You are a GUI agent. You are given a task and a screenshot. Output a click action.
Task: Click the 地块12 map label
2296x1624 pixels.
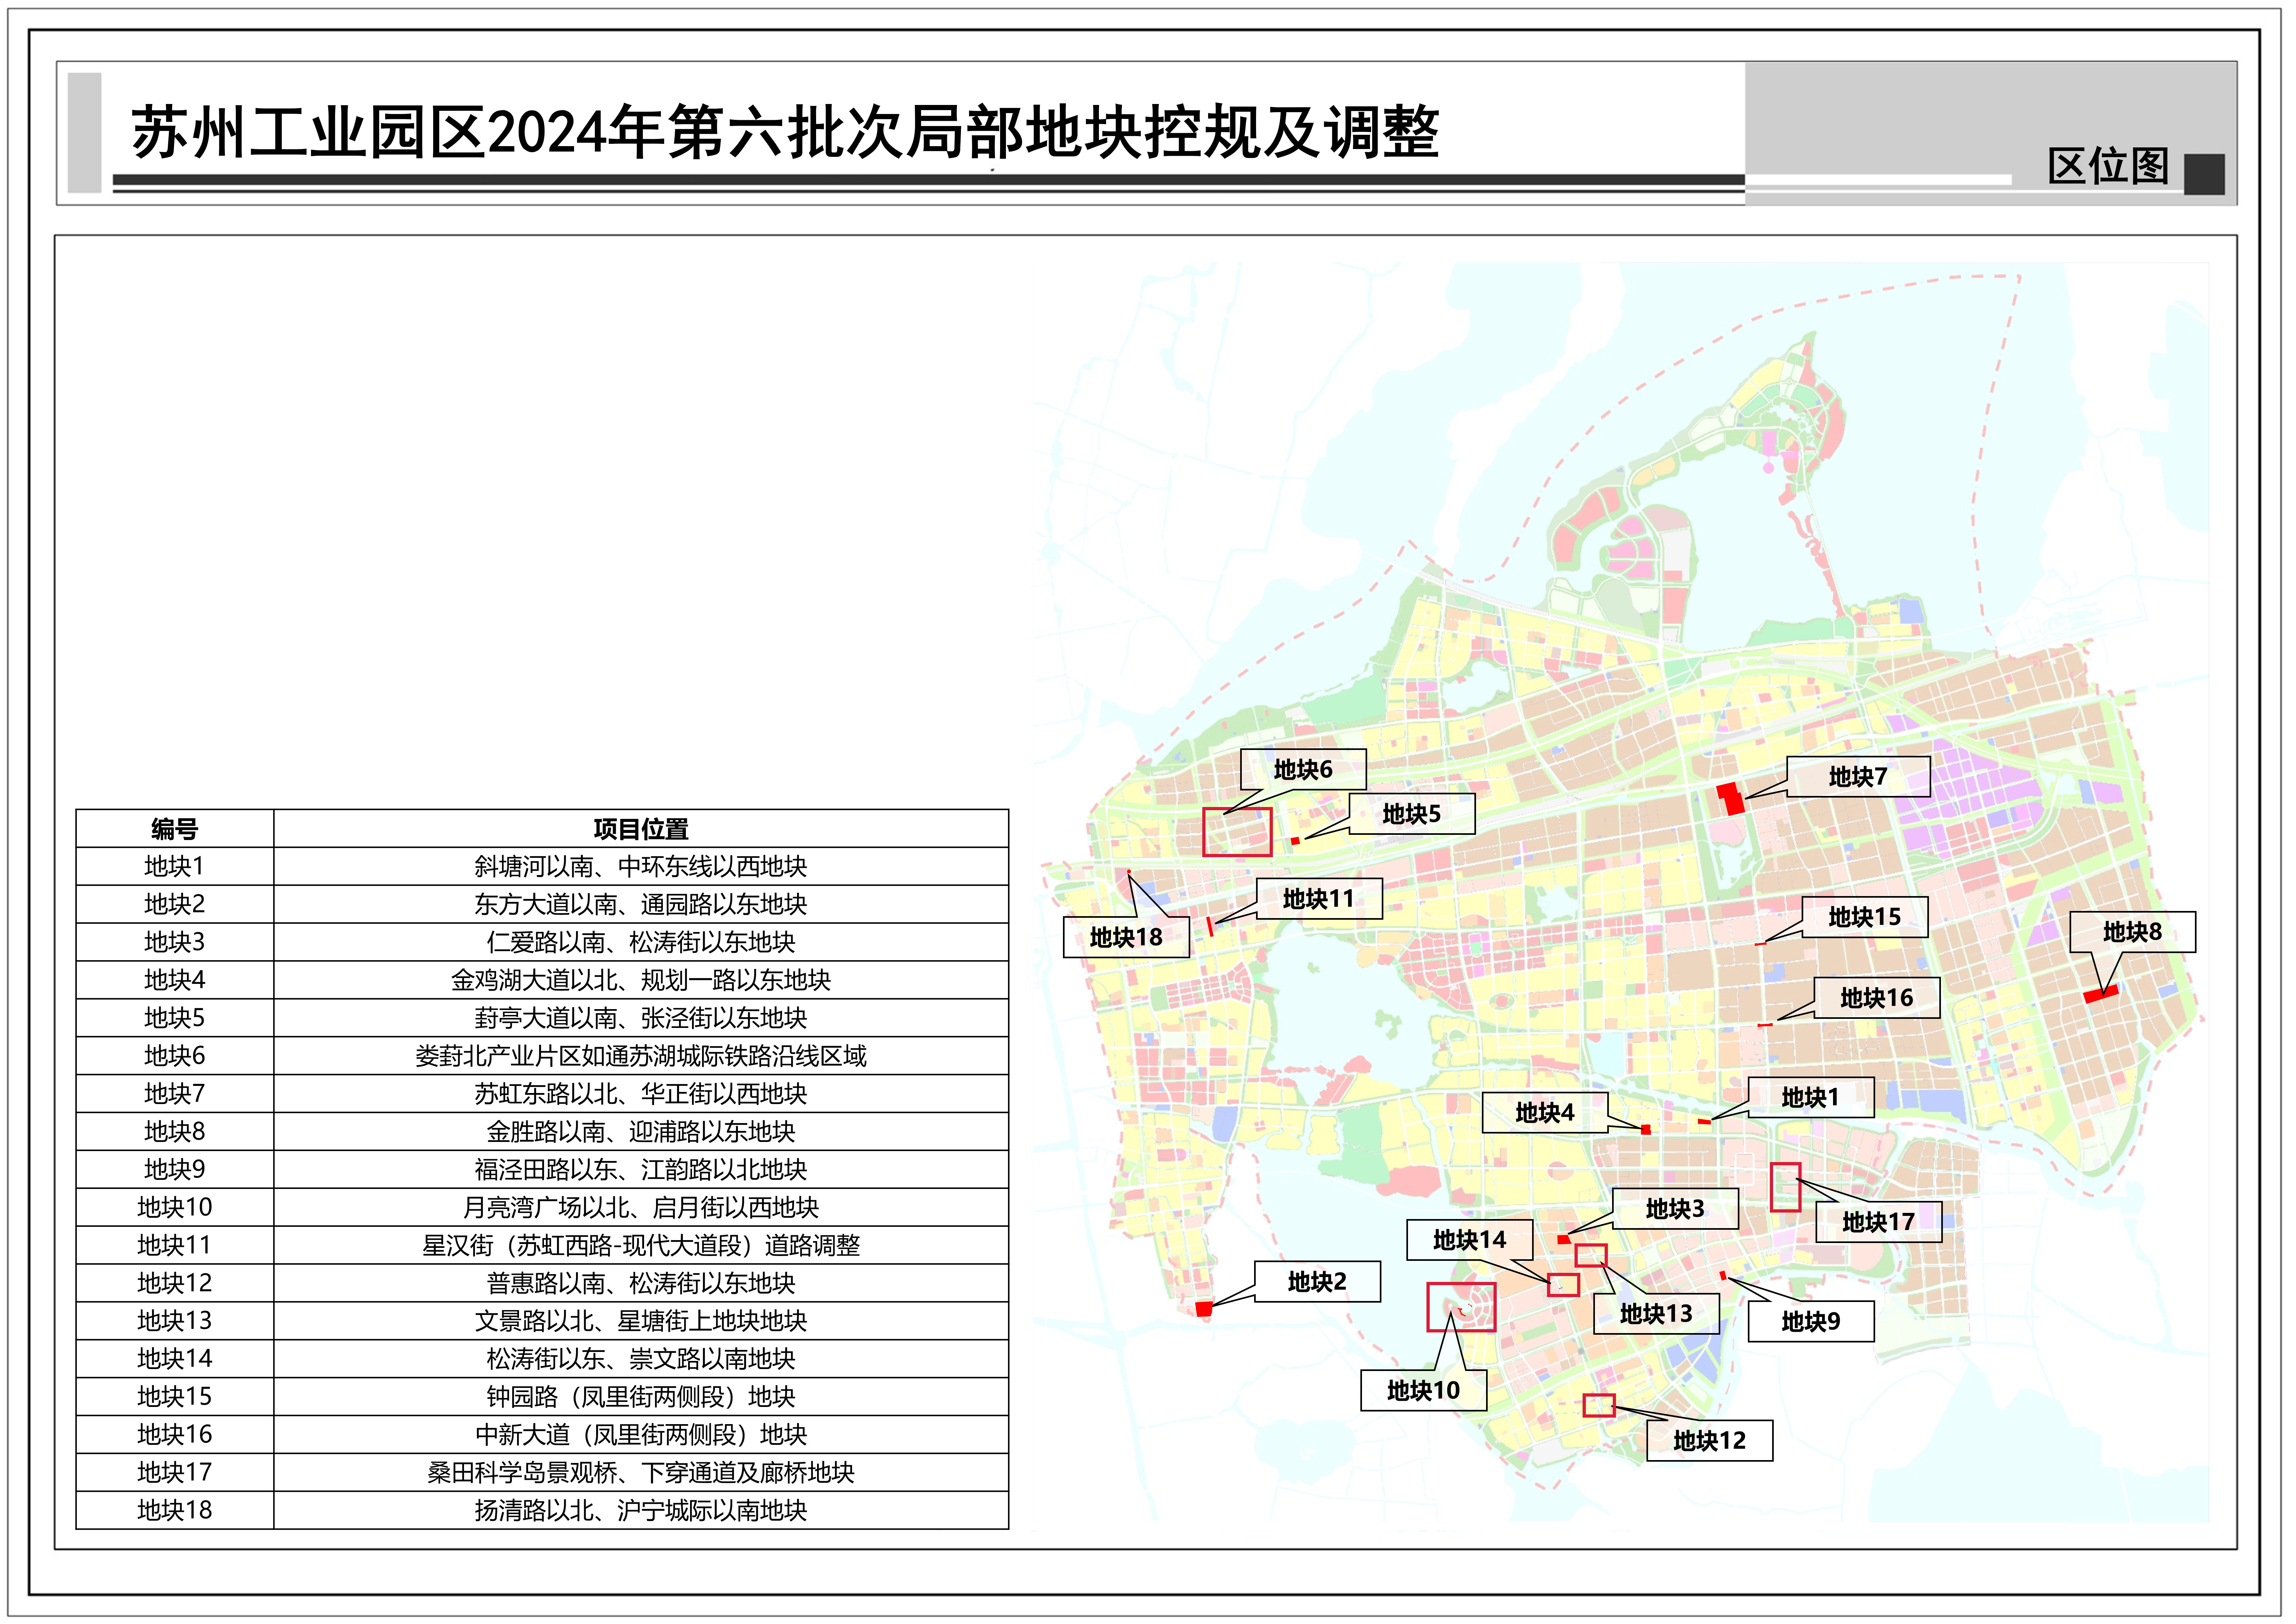click(1709, 1441)
